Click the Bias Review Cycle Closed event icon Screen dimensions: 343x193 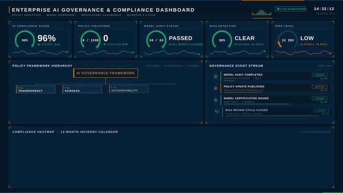(x=217, y=112)
